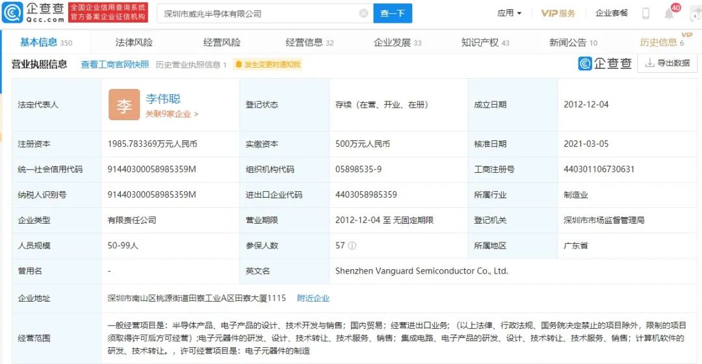Image resolution: width=702 pixels, height=364 pixels.
Task: Click the business scope text starting 一般经营项目是
Action: (396, 338)
